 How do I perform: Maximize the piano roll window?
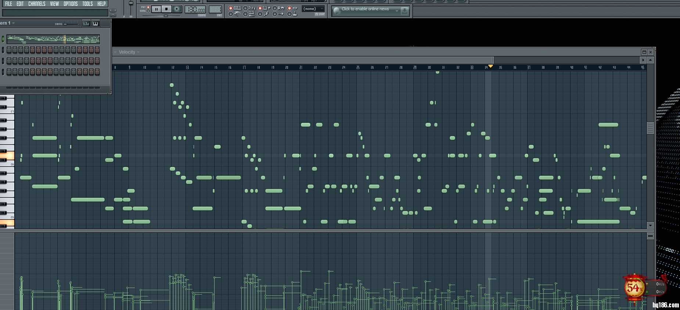[x=644, y=52]
